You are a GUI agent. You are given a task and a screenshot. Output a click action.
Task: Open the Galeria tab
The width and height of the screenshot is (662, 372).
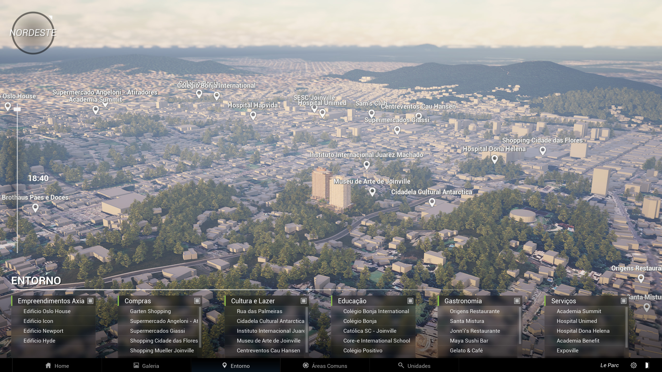(146, 366)
